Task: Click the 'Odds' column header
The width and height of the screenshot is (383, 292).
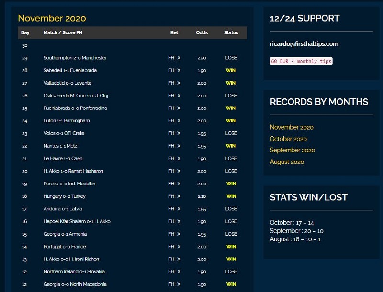Action: point(202,32)
